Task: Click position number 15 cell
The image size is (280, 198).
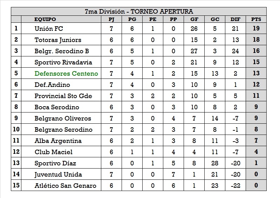Action: click(16, 186)
